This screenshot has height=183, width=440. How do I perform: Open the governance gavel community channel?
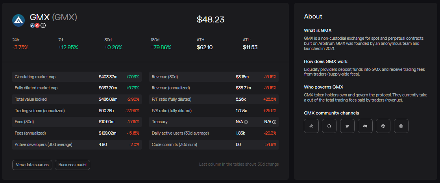click(x=311, y=126)
